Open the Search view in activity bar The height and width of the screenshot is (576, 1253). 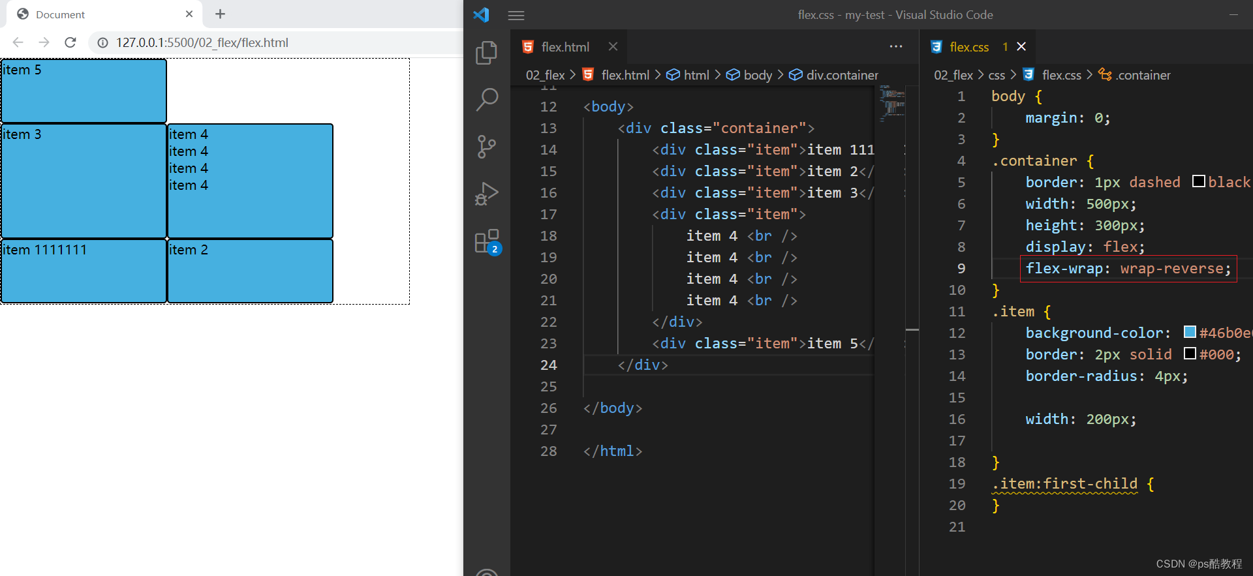pyautogui.click(x=486, y=99)
